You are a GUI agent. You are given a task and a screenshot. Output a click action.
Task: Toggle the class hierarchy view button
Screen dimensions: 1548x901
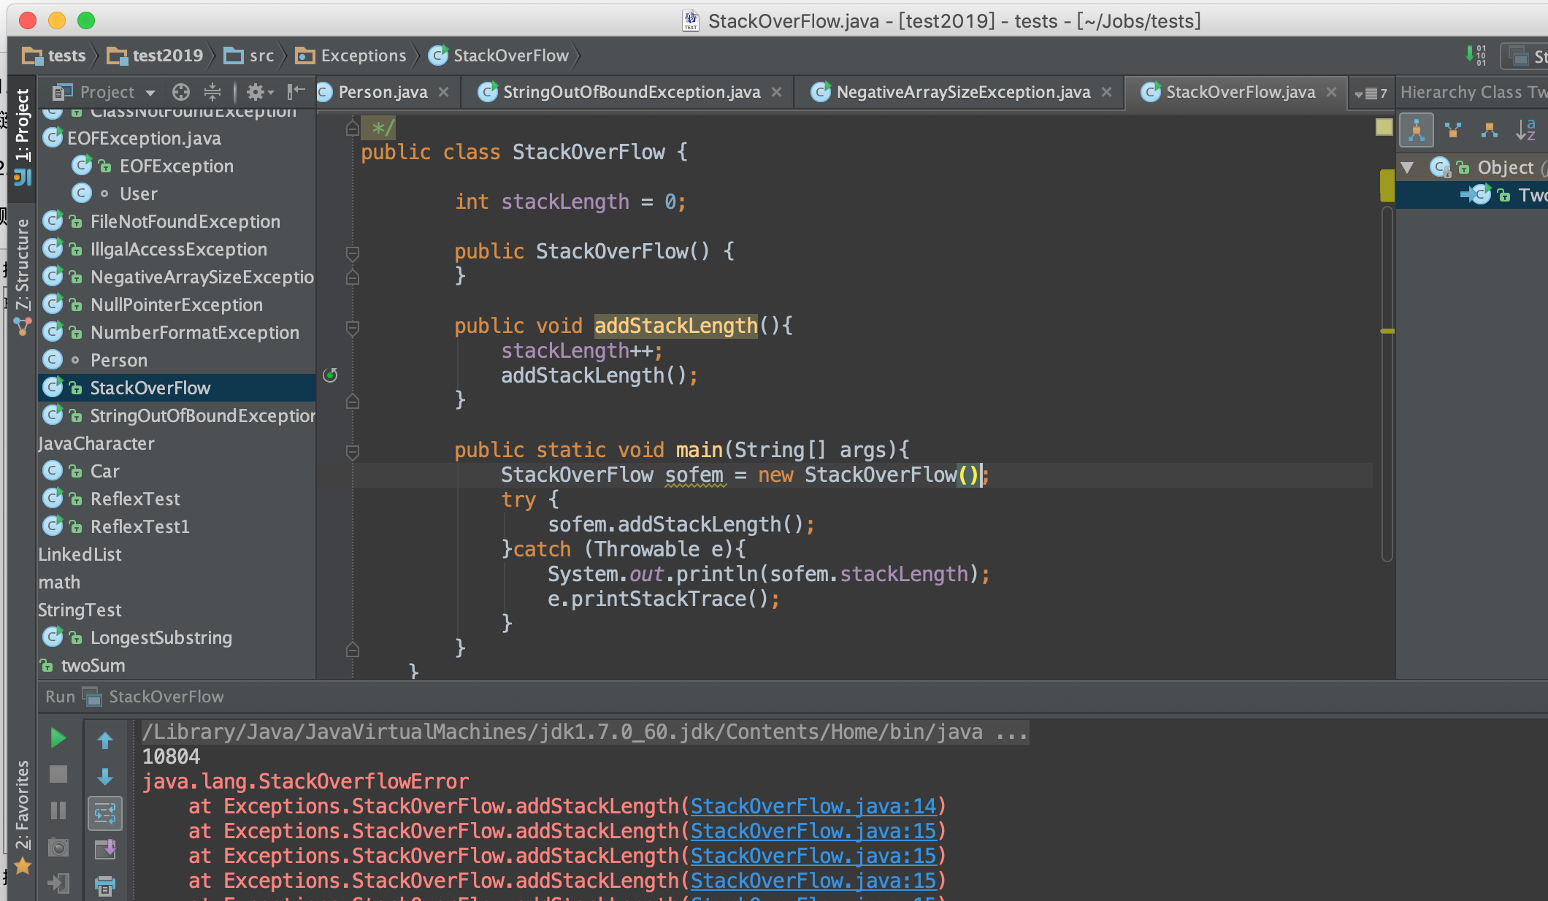click(x=1417, y=131)
